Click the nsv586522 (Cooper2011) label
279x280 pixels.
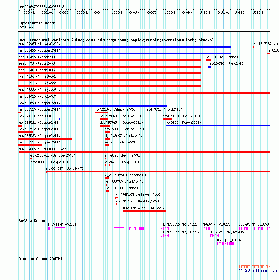[39, 129]
